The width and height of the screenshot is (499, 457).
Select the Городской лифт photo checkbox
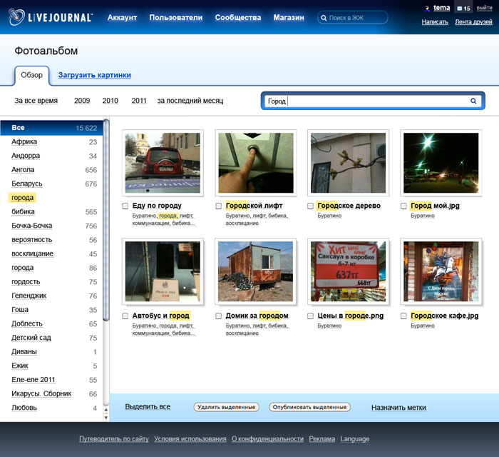(x=219, y=206)
